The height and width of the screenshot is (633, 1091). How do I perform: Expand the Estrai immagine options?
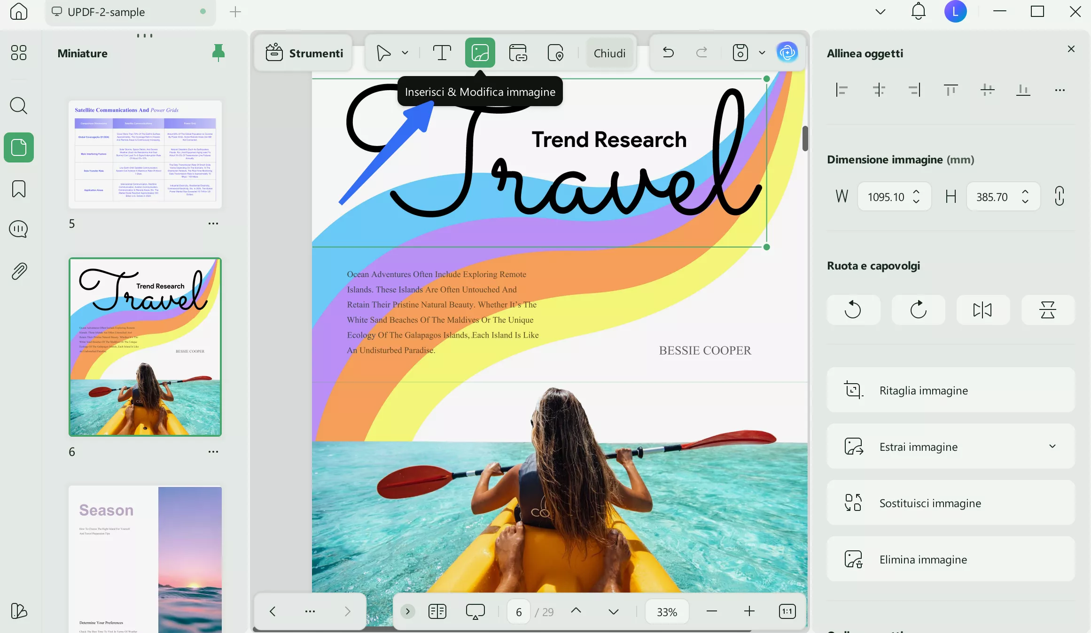click(1052, 446)
